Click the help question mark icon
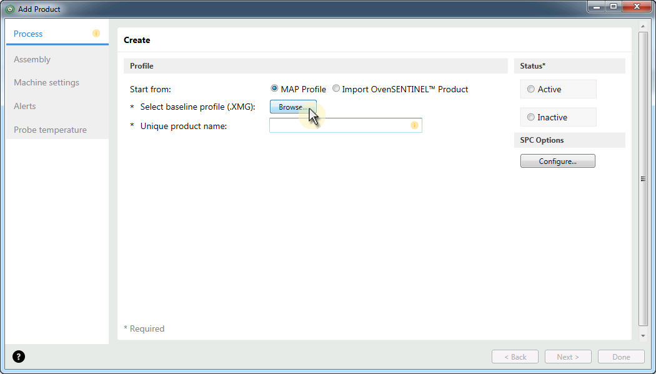 coord(19,357)
